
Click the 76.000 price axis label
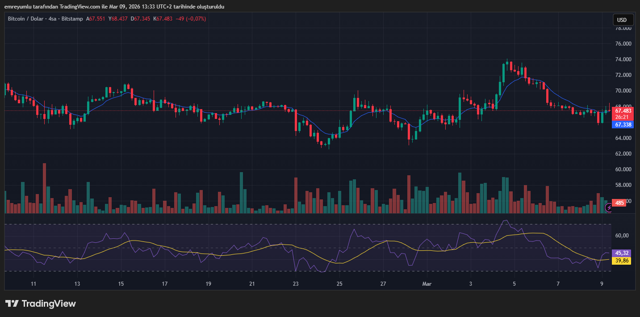623,44
